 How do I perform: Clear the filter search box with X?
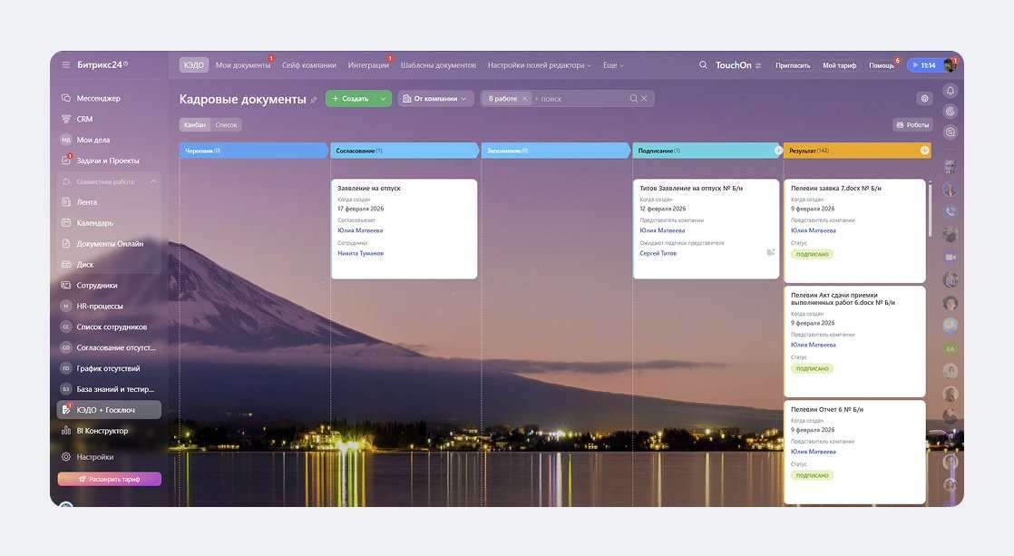(x=644, y=98)
